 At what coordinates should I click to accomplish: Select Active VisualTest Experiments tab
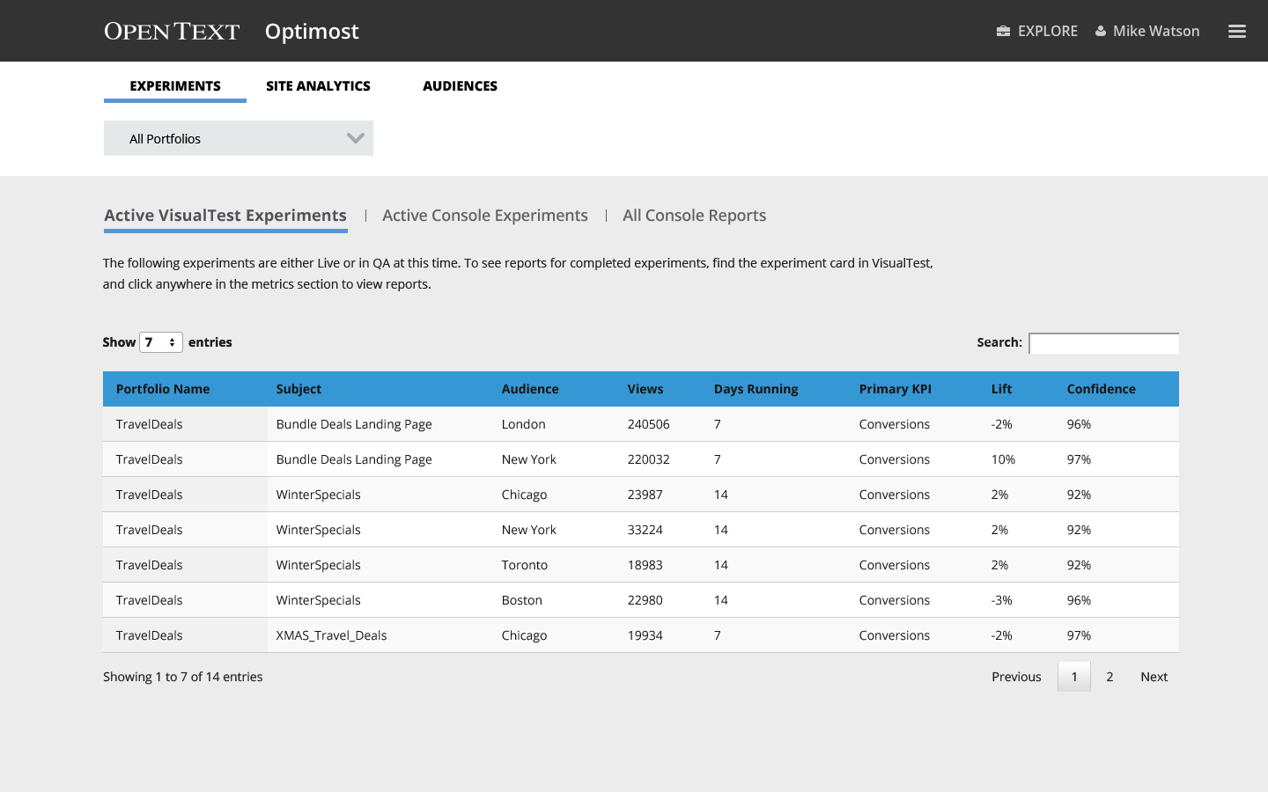[x=225, y=216]
